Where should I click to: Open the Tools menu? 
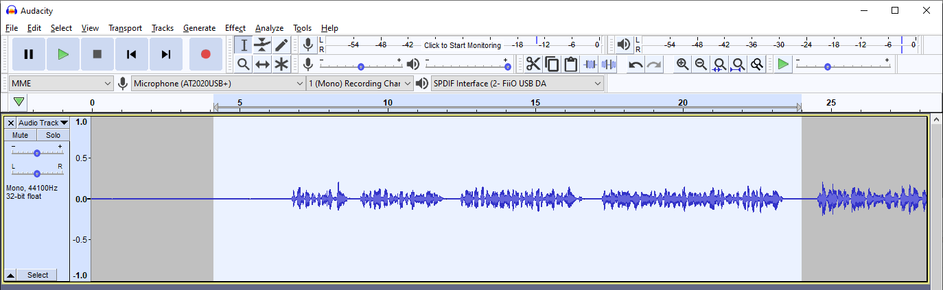coord(303,28)
